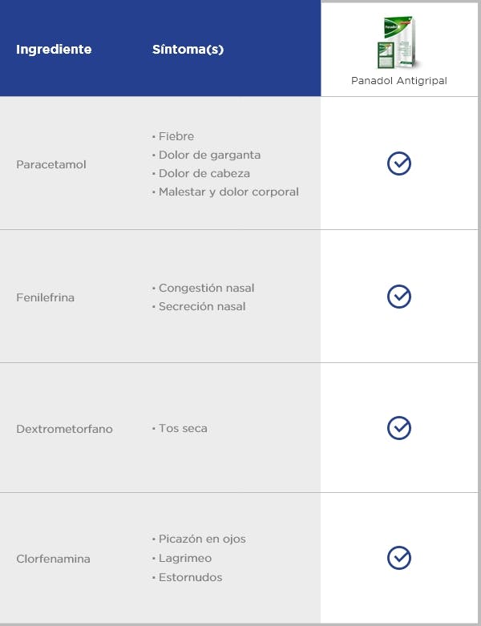Select the Paracetamol ingredient name
Viewport: 481px width, 626px height.
51,164
